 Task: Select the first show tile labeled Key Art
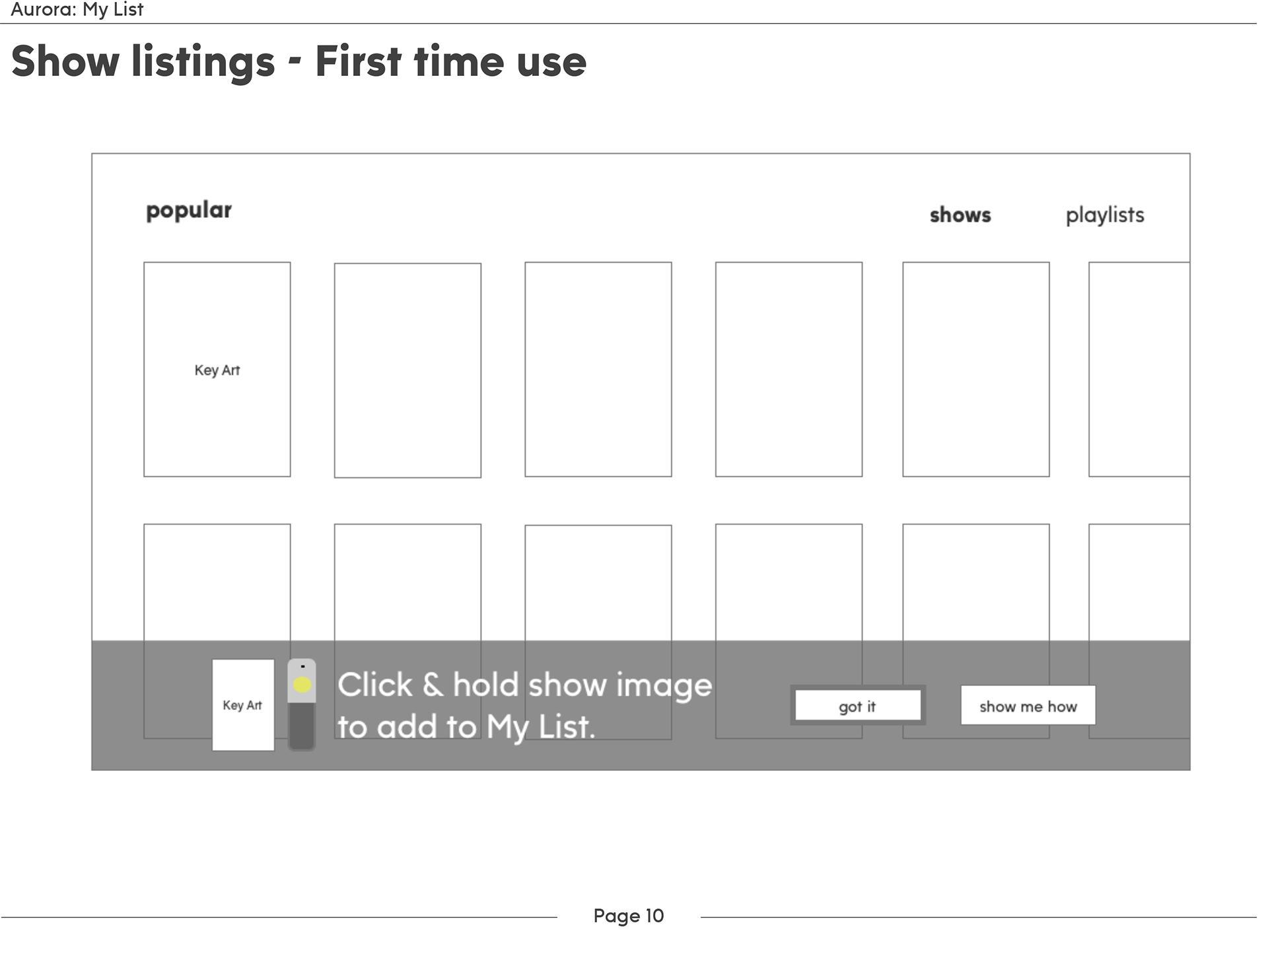click(x=217, y=369)
